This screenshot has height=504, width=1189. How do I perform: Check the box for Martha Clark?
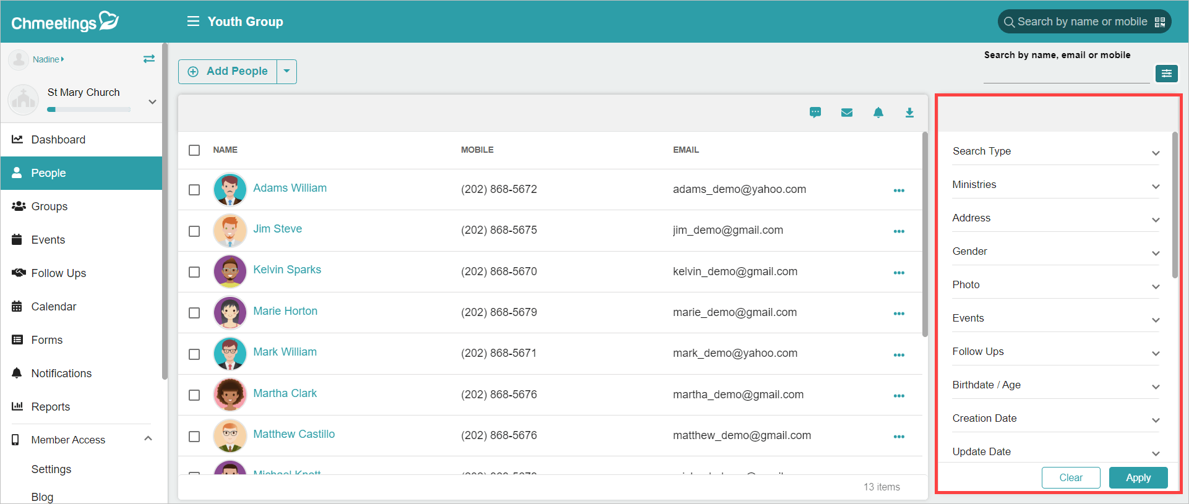click(x=194, y=395)
